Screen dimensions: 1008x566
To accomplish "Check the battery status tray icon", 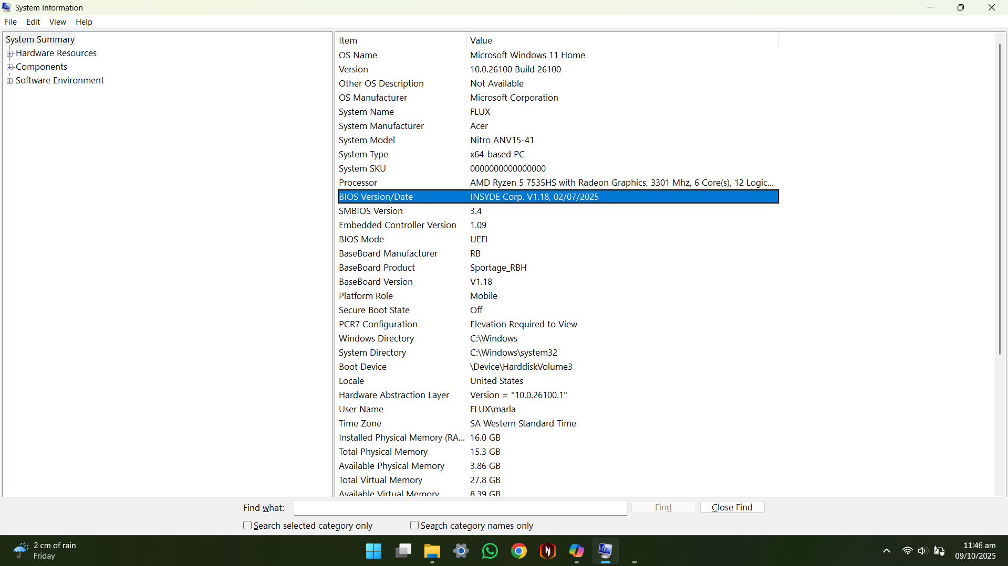I will point(940,551).
